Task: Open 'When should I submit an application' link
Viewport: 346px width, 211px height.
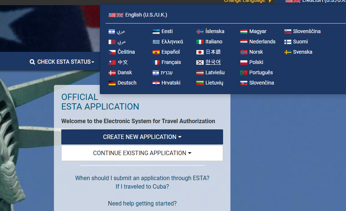Action: point(142,178)
